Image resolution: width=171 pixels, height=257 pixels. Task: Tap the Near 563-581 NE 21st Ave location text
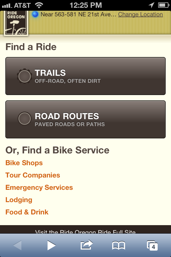(78, 14)
